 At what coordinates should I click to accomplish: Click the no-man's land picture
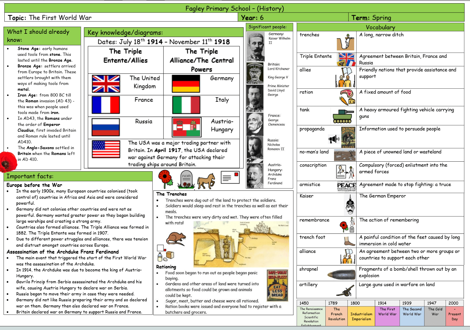coord(345,155)
